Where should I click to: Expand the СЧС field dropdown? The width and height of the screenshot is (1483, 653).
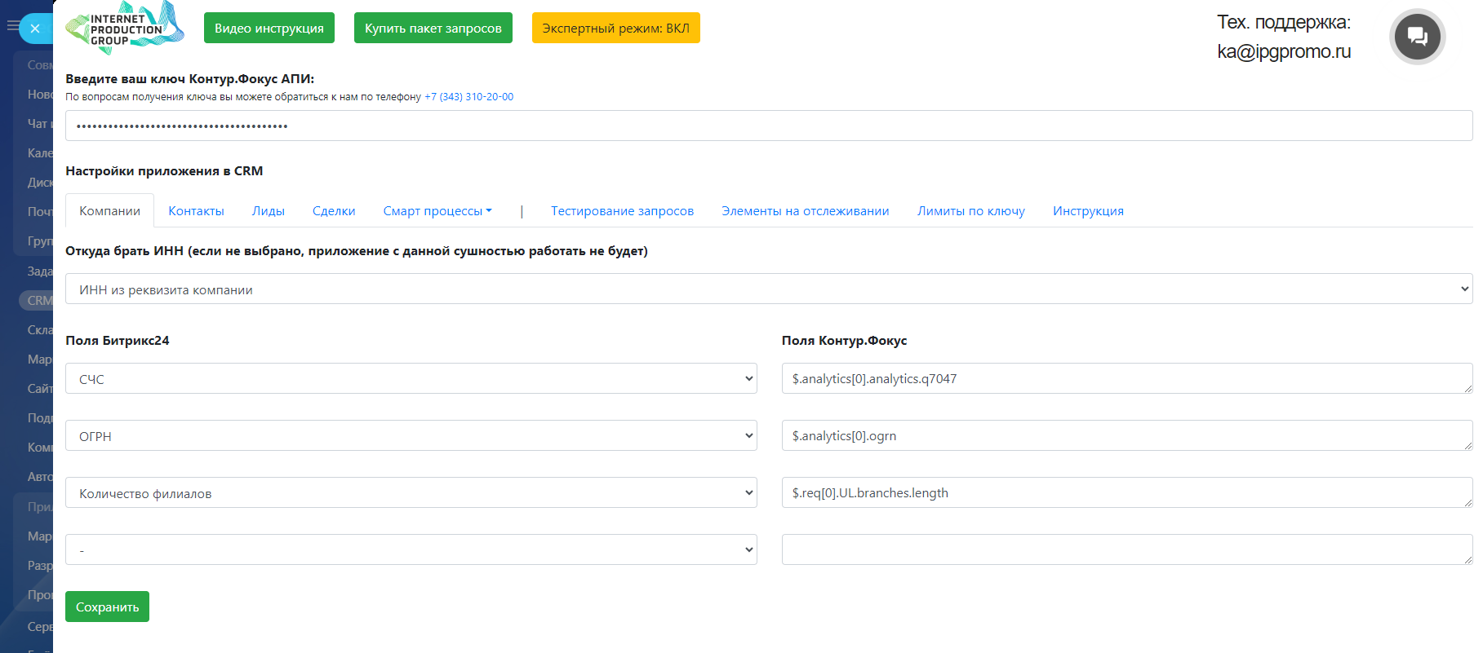click(411, 379)
